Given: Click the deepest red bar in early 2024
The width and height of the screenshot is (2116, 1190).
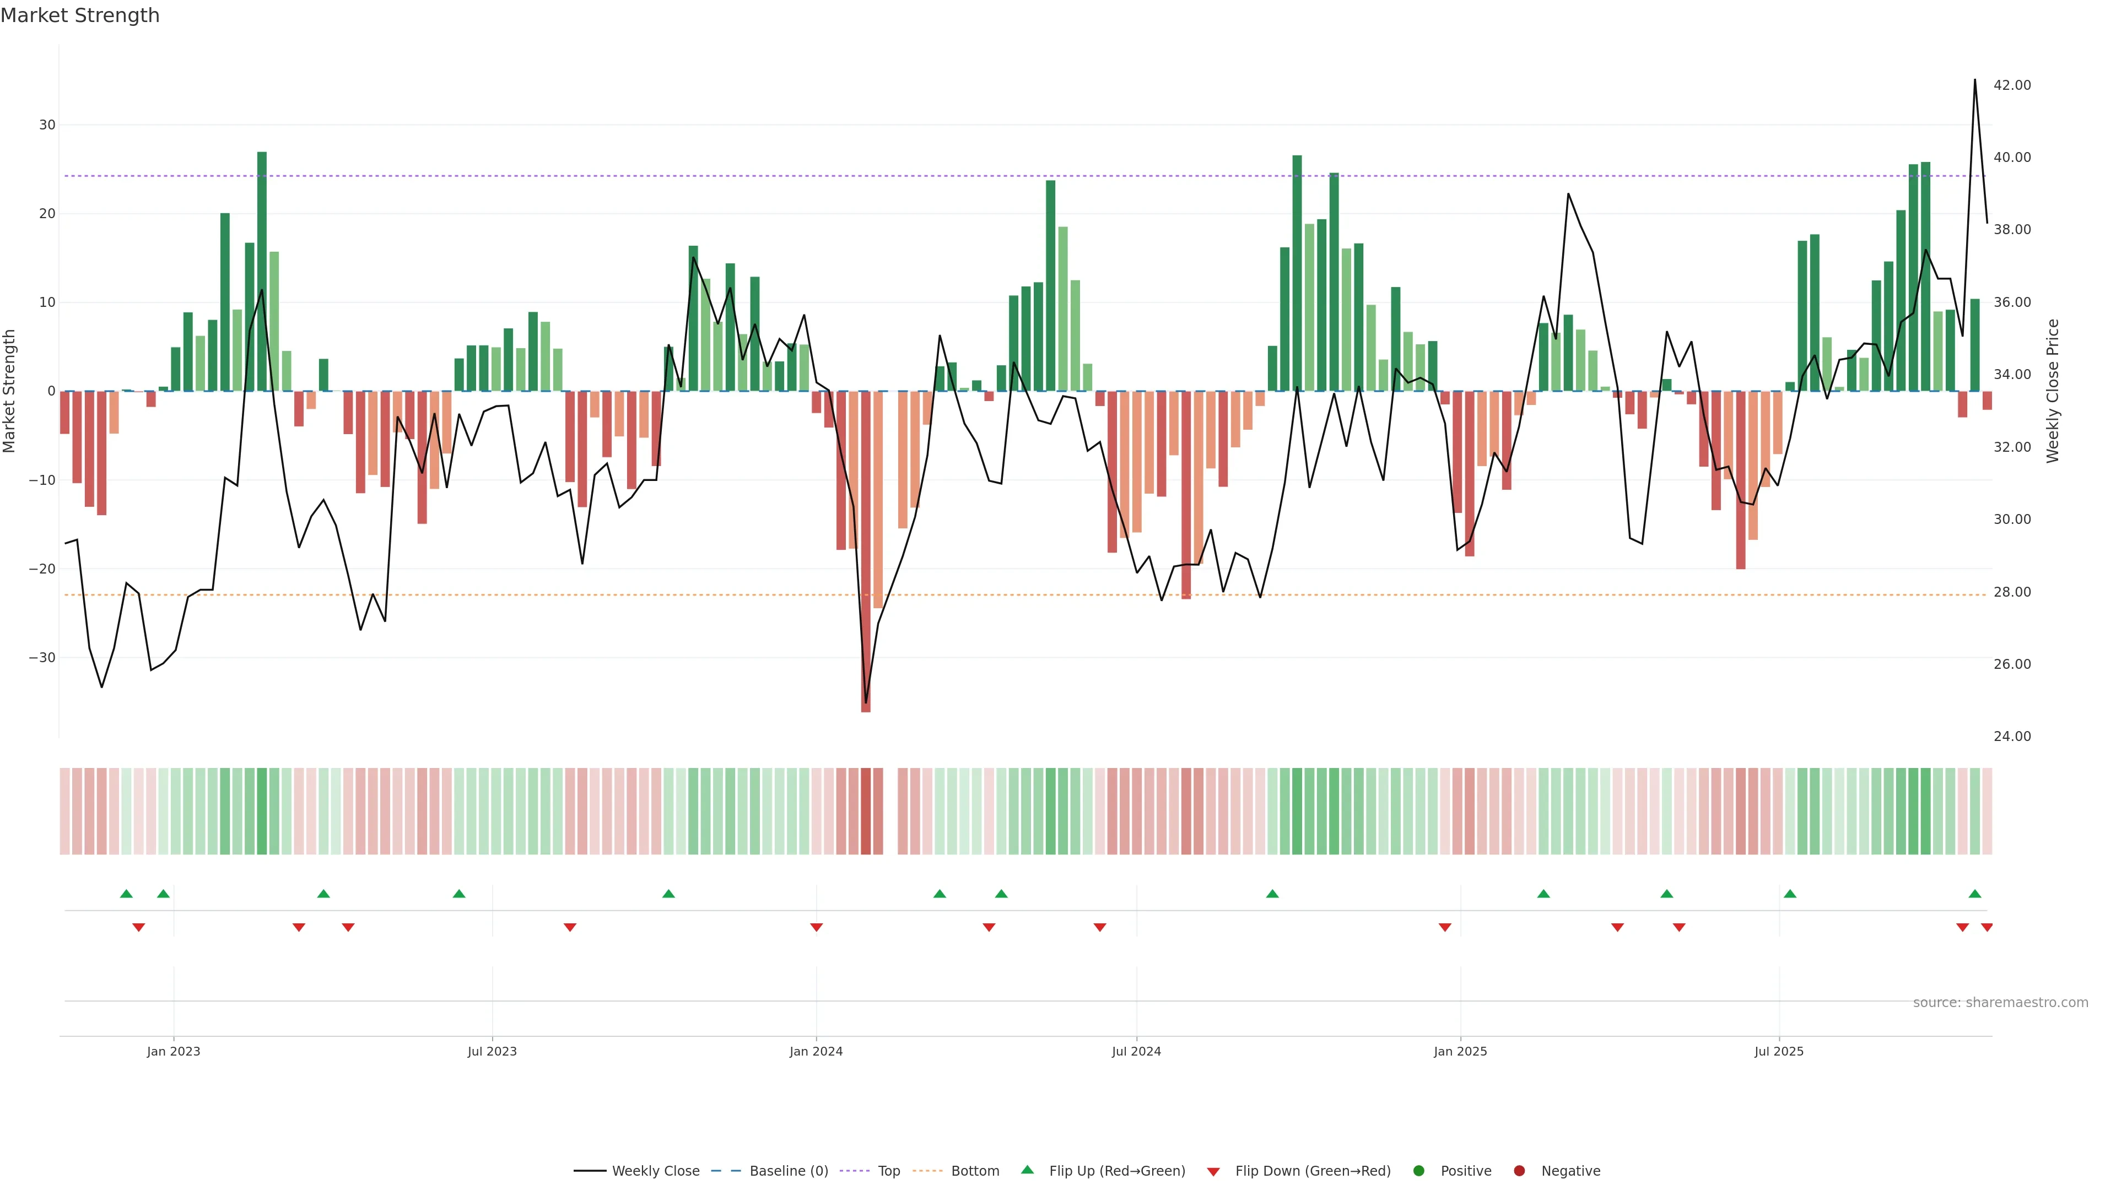Looking at the screenshot, I should 866,550.
